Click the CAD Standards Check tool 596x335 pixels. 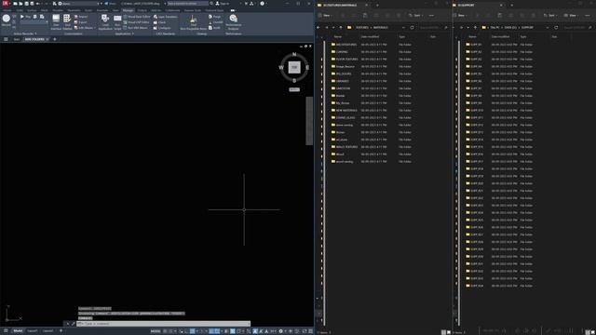tap(159, 22)
